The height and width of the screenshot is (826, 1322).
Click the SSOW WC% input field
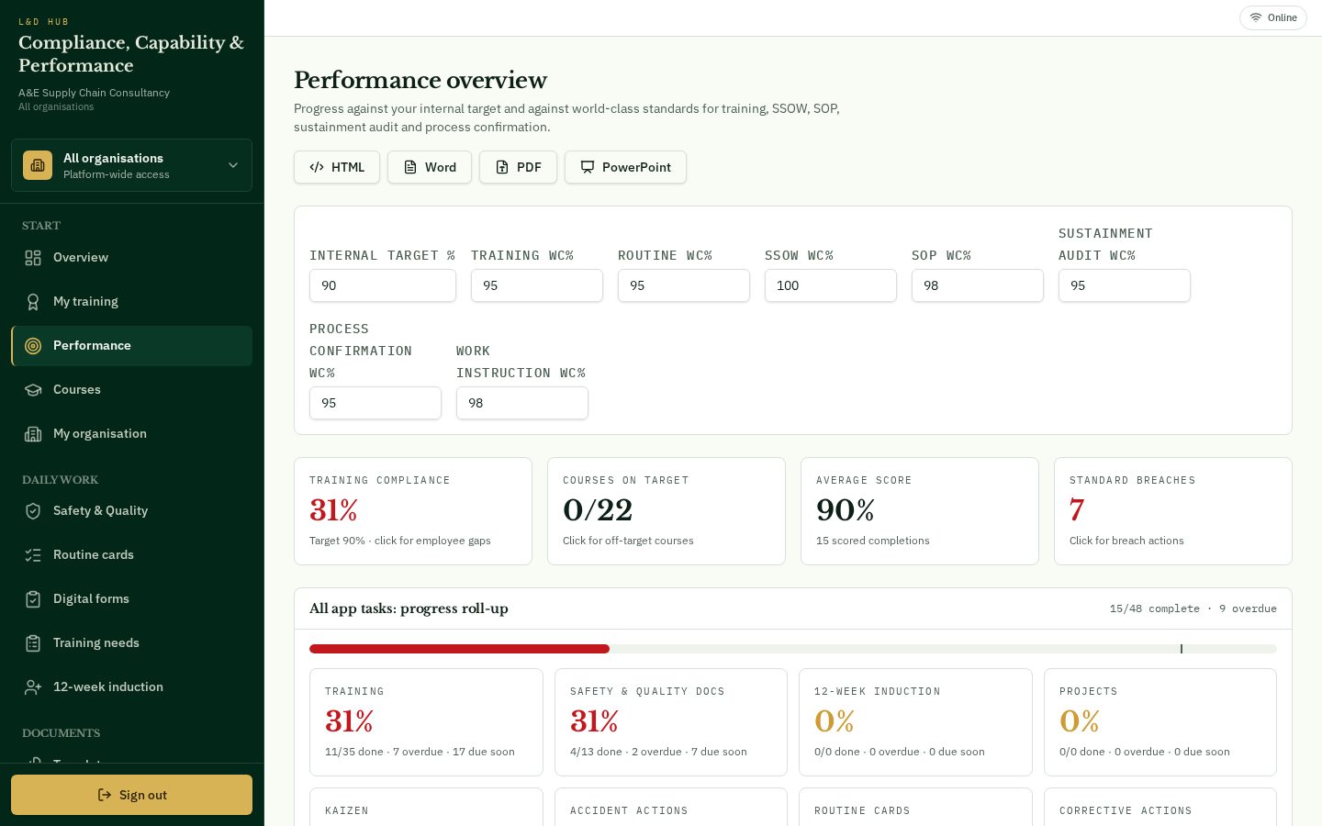[831, 285]
